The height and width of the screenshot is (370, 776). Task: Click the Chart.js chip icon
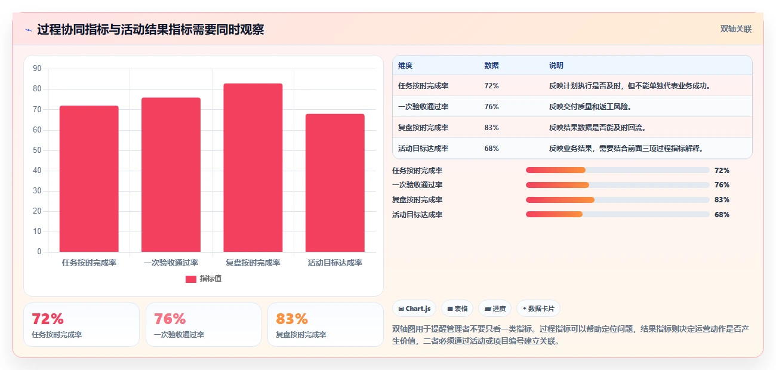pyautogui.click(x=401, y=309)
